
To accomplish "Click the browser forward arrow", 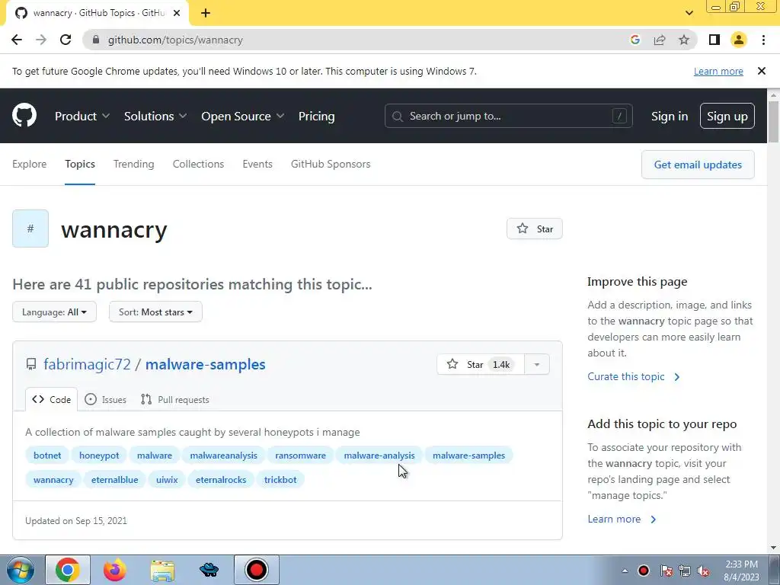I will click(x=41, y=40).
